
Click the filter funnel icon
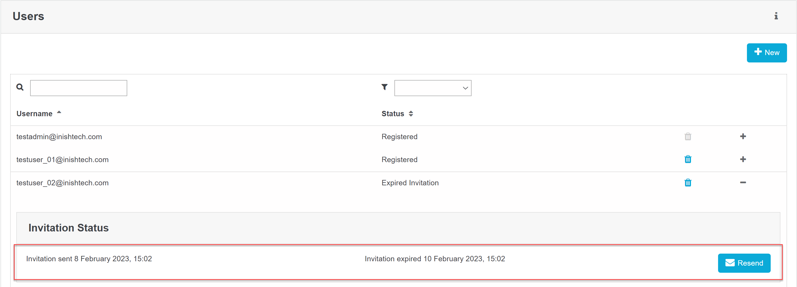[x=384, y=87]
